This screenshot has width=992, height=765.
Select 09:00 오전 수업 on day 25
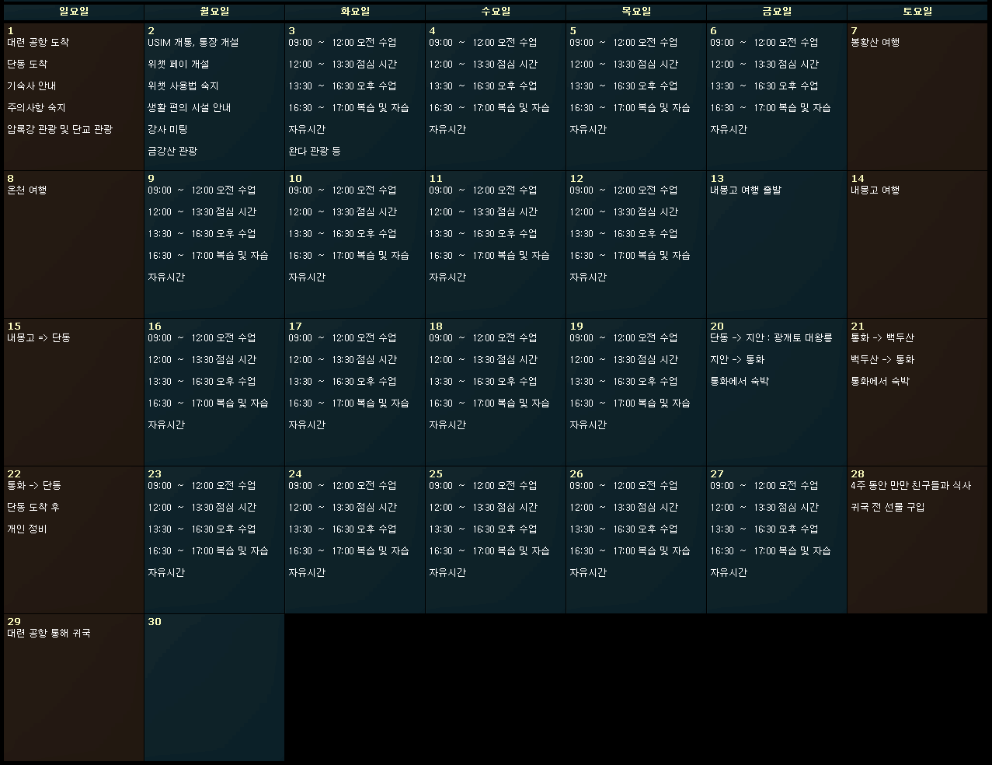[483, 486]
